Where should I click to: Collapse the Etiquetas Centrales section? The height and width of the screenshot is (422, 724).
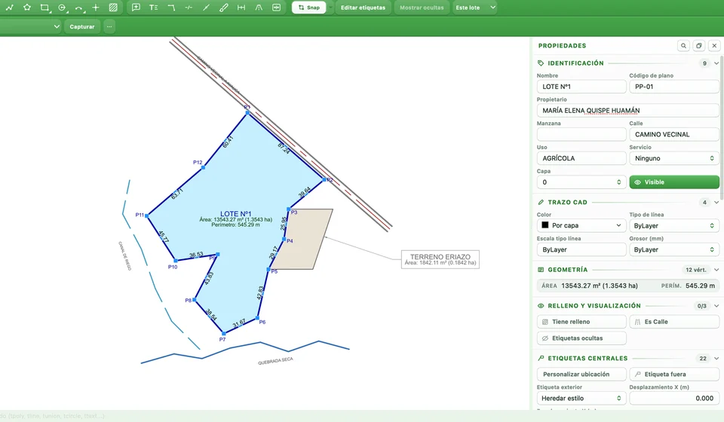(716, 359)
